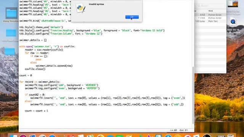Click the 'reader = csv.reader(csvfile)' line
This screenshot has height=137, width=244.
[x=44, y=50]
